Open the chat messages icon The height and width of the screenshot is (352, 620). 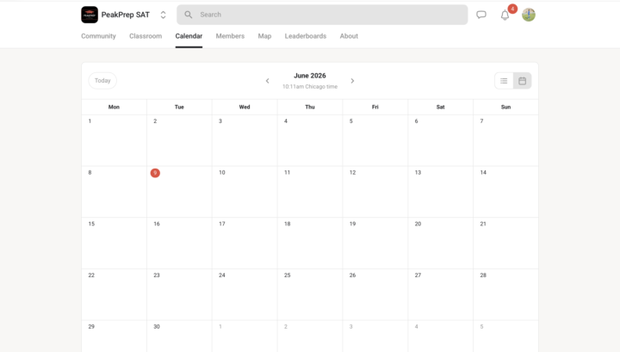481,15
